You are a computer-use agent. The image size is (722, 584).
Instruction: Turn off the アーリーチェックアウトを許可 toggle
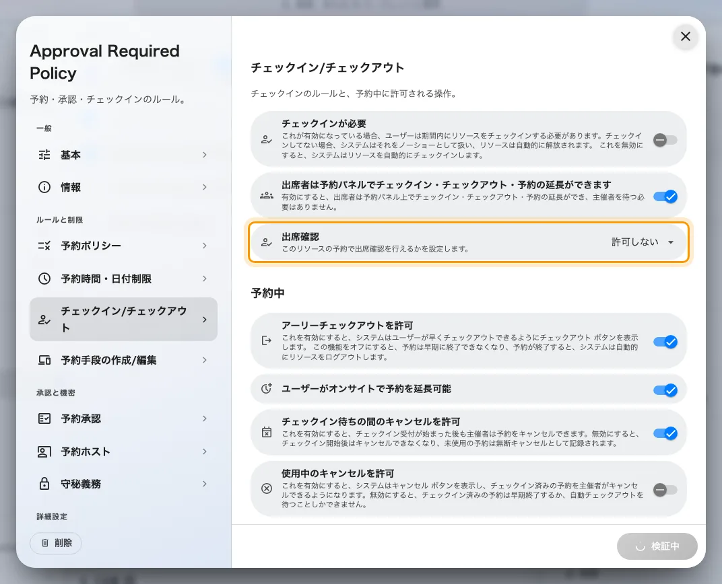[x=665, y=342]
